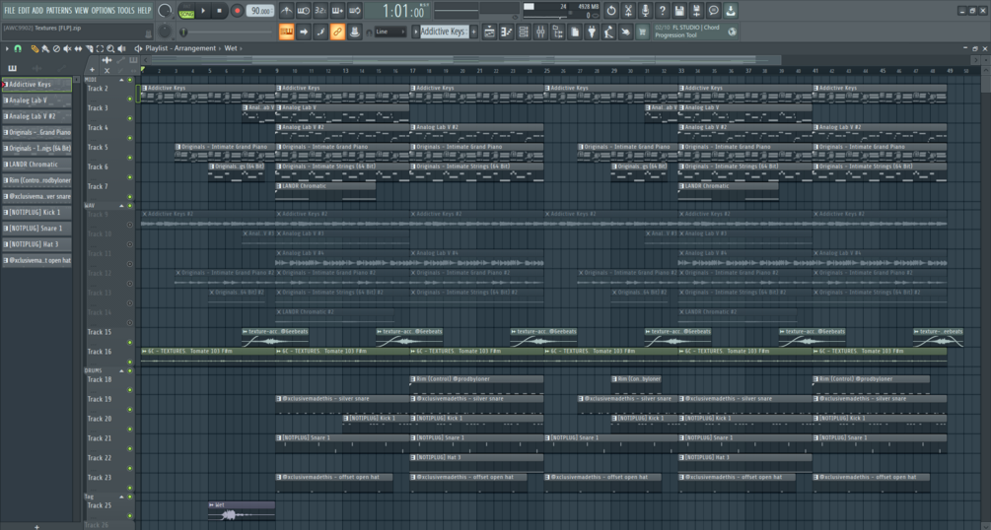Mute Track 16 with its green LED
The height and width of the screenshot is (530, 991).
click(x=130, y=362)
